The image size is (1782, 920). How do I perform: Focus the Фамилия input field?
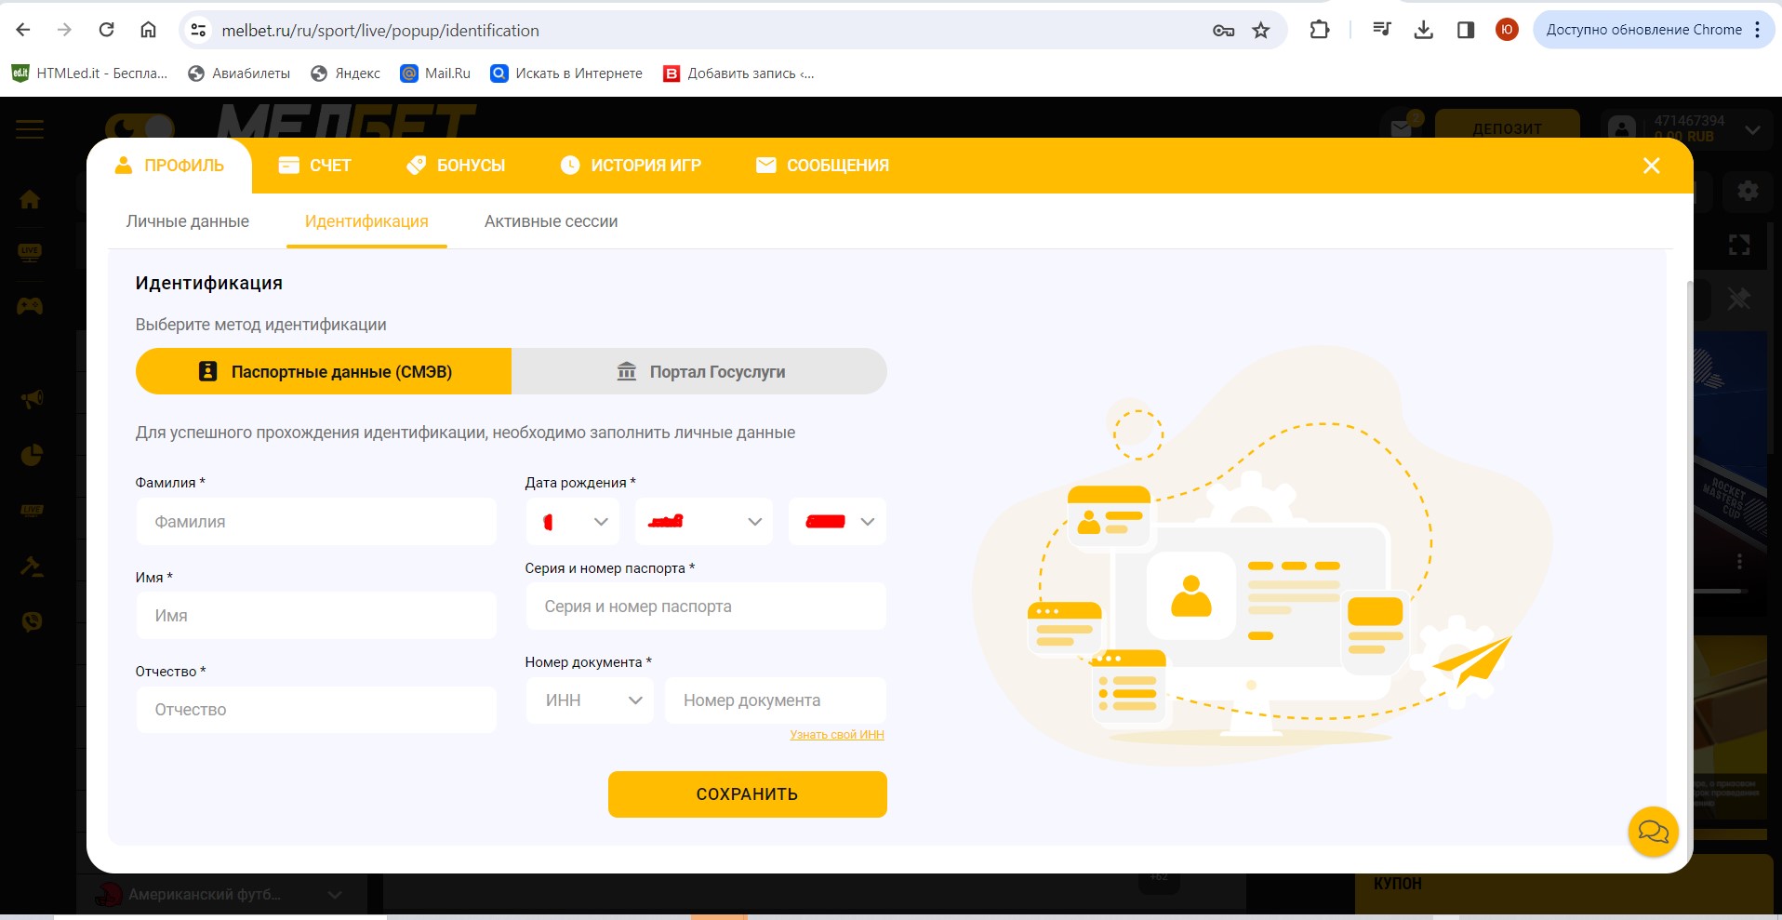[316, 522]
